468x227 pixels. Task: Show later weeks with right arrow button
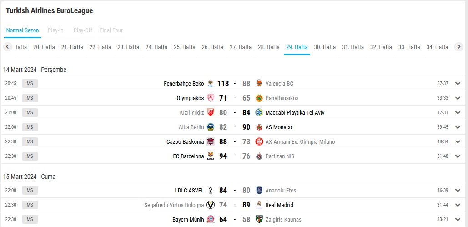[x=459, y=46]
